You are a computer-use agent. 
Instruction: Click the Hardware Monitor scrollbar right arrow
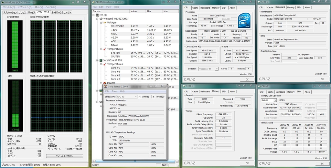[177, 161]
